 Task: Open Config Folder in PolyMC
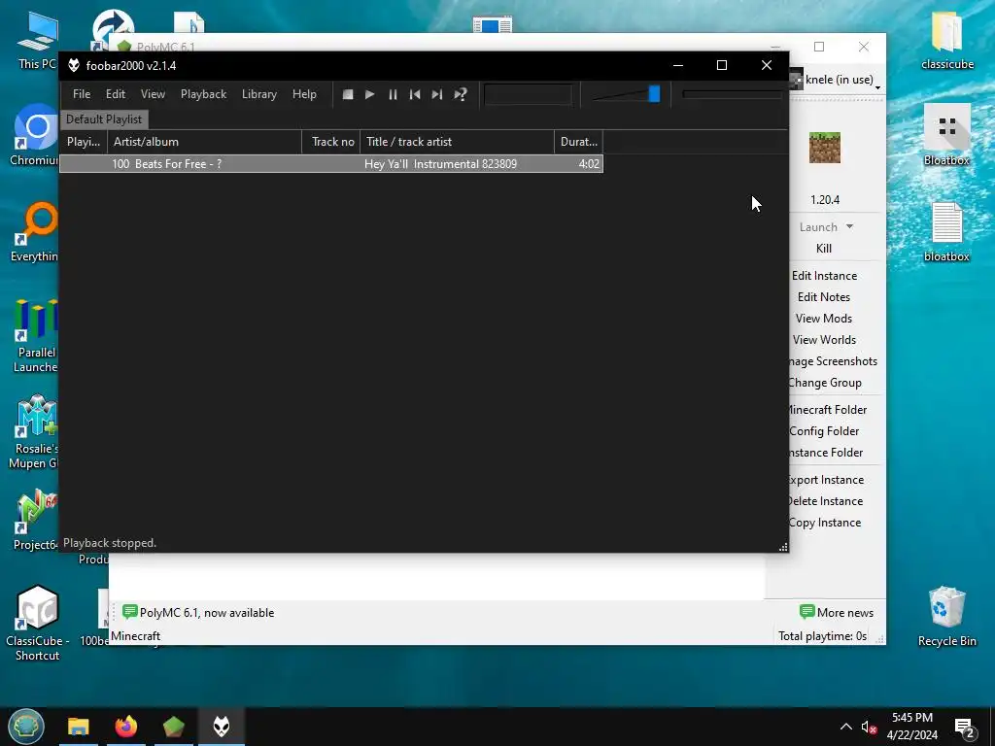825,431
